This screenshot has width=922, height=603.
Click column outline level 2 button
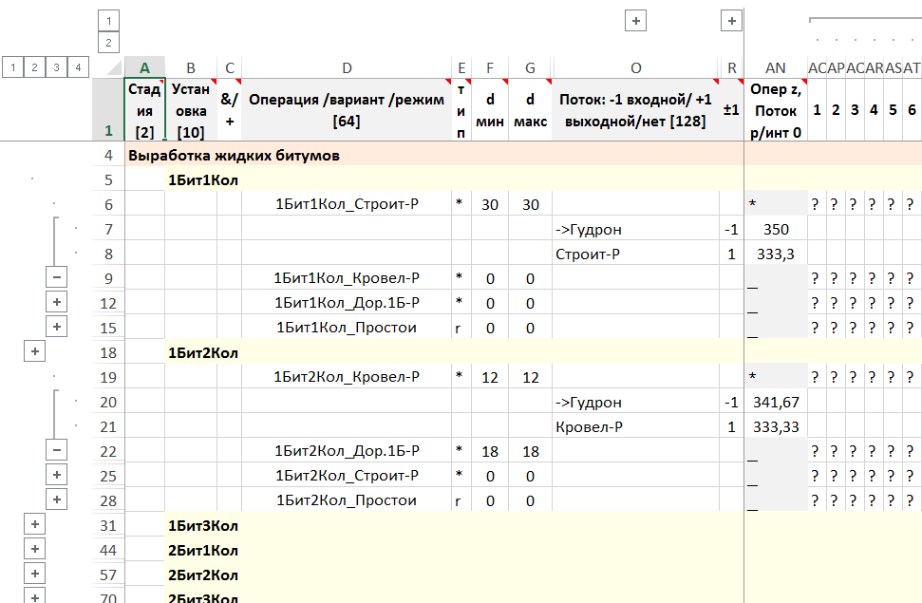tap(108, 43)
